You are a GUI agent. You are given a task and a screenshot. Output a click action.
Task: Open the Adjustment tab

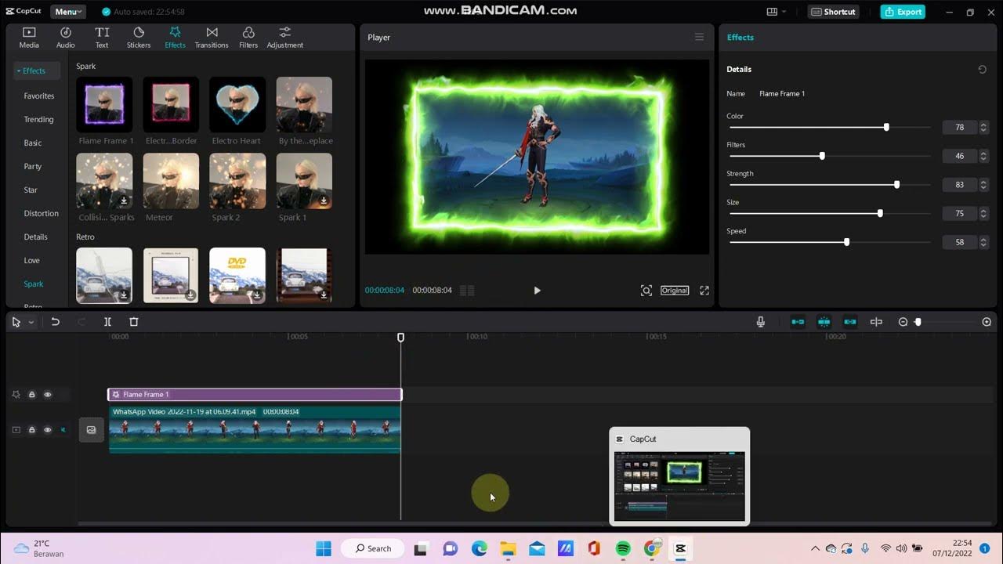pyautogui.click(x=284, y=37)
